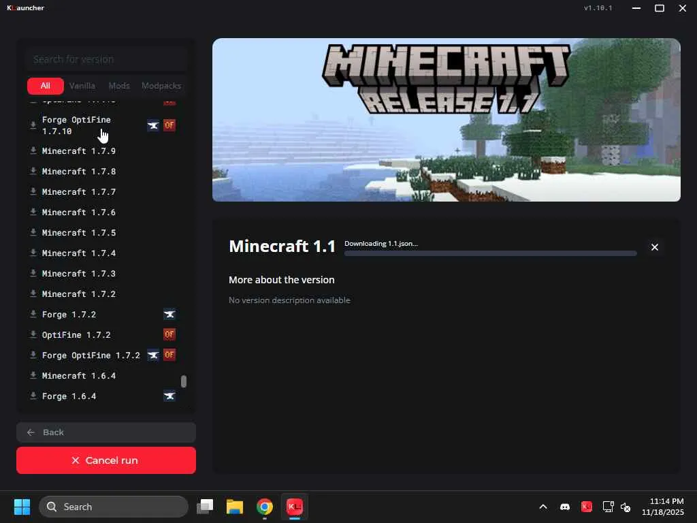Click anvil badge on Forge 1.6.4 row
Viewport: 697px width, 523px height.
[x=169, y=396]
